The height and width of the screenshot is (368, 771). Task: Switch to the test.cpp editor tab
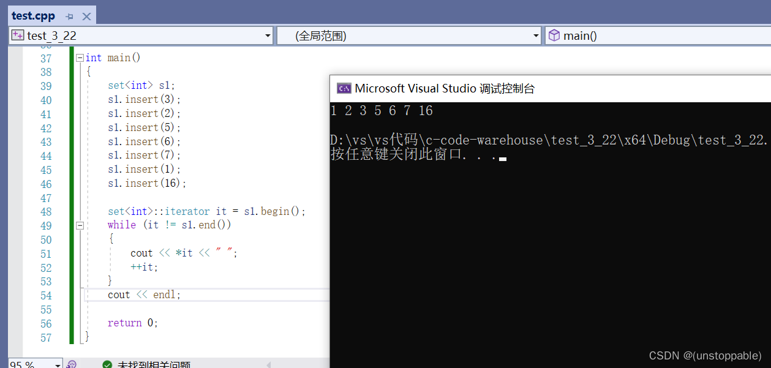tap(33, 16)
